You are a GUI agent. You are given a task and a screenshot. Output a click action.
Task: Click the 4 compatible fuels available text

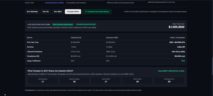click(x=76, y=3)
